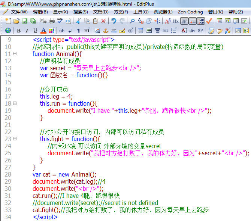The height and width of the screenshot is (221, 251).
Task: Apply Italic HTML tag
Action: 27,30
